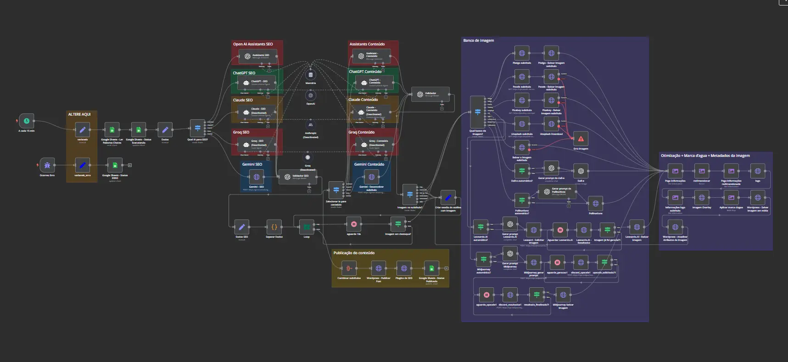The width and height of the screenshot is (788, 362).
Task: Open the 'ChatGPT - SEO' agent node
Action: [257, 83]
